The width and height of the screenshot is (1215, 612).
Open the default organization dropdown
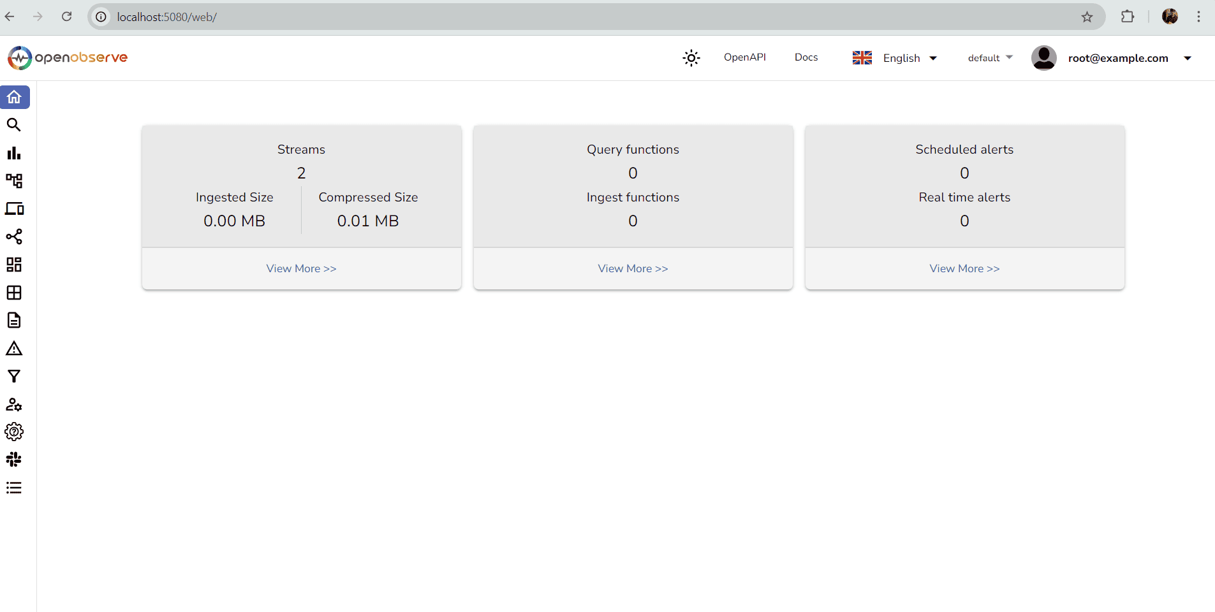coord(990,58)
